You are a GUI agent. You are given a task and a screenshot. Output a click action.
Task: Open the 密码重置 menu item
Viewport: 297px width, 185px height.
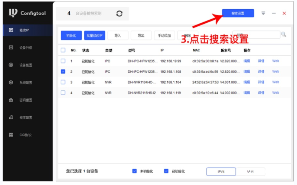[28, 100]
